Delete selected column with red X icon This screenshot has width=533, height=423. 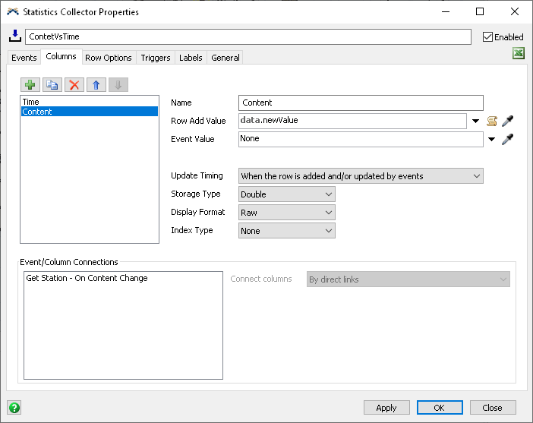click(x=74, y=85)
